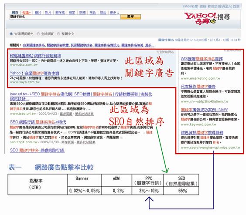Click the 0.02%~0.05% Banner cell in the table
246x215 pixels.
click(x=85, y=191)
